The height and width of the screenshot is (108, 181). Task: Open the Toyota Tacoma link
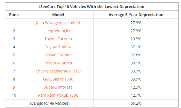(58, 39)
